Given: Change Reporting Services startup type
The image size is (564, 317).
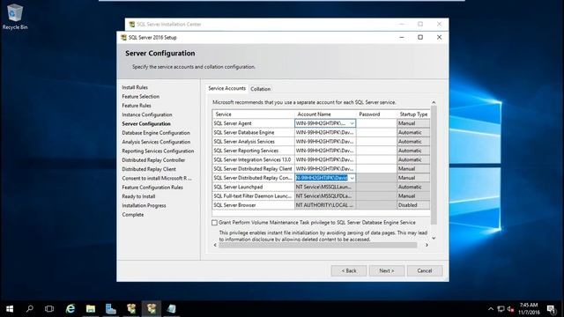Looking at the screenshot, I should (413, 151).
